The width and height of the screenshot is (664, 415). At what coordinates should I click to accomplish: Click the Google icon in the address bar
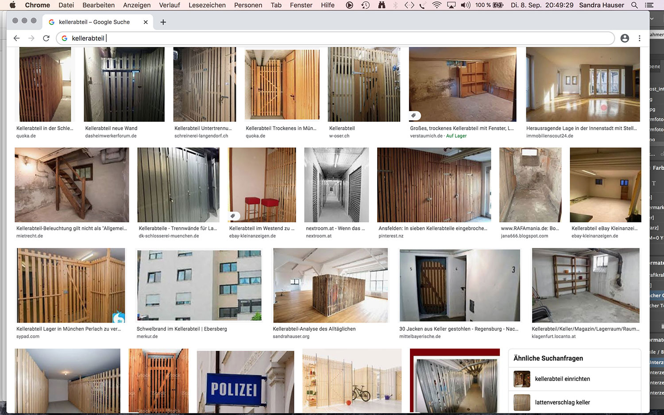pyautogui.click(x=65, y=38)
